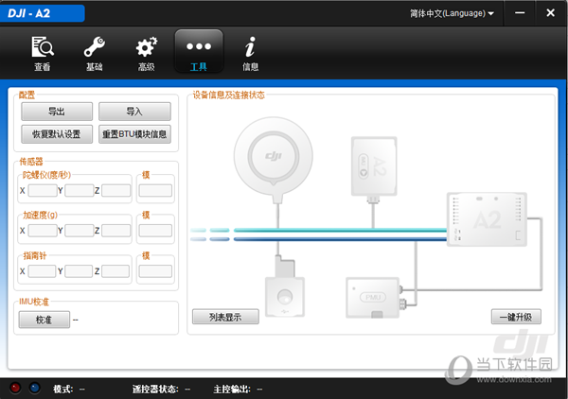Image resolution: width=568 pixels, height=399 pixels.
Task: Click the 导出 export button
Action: click(57, 112)
